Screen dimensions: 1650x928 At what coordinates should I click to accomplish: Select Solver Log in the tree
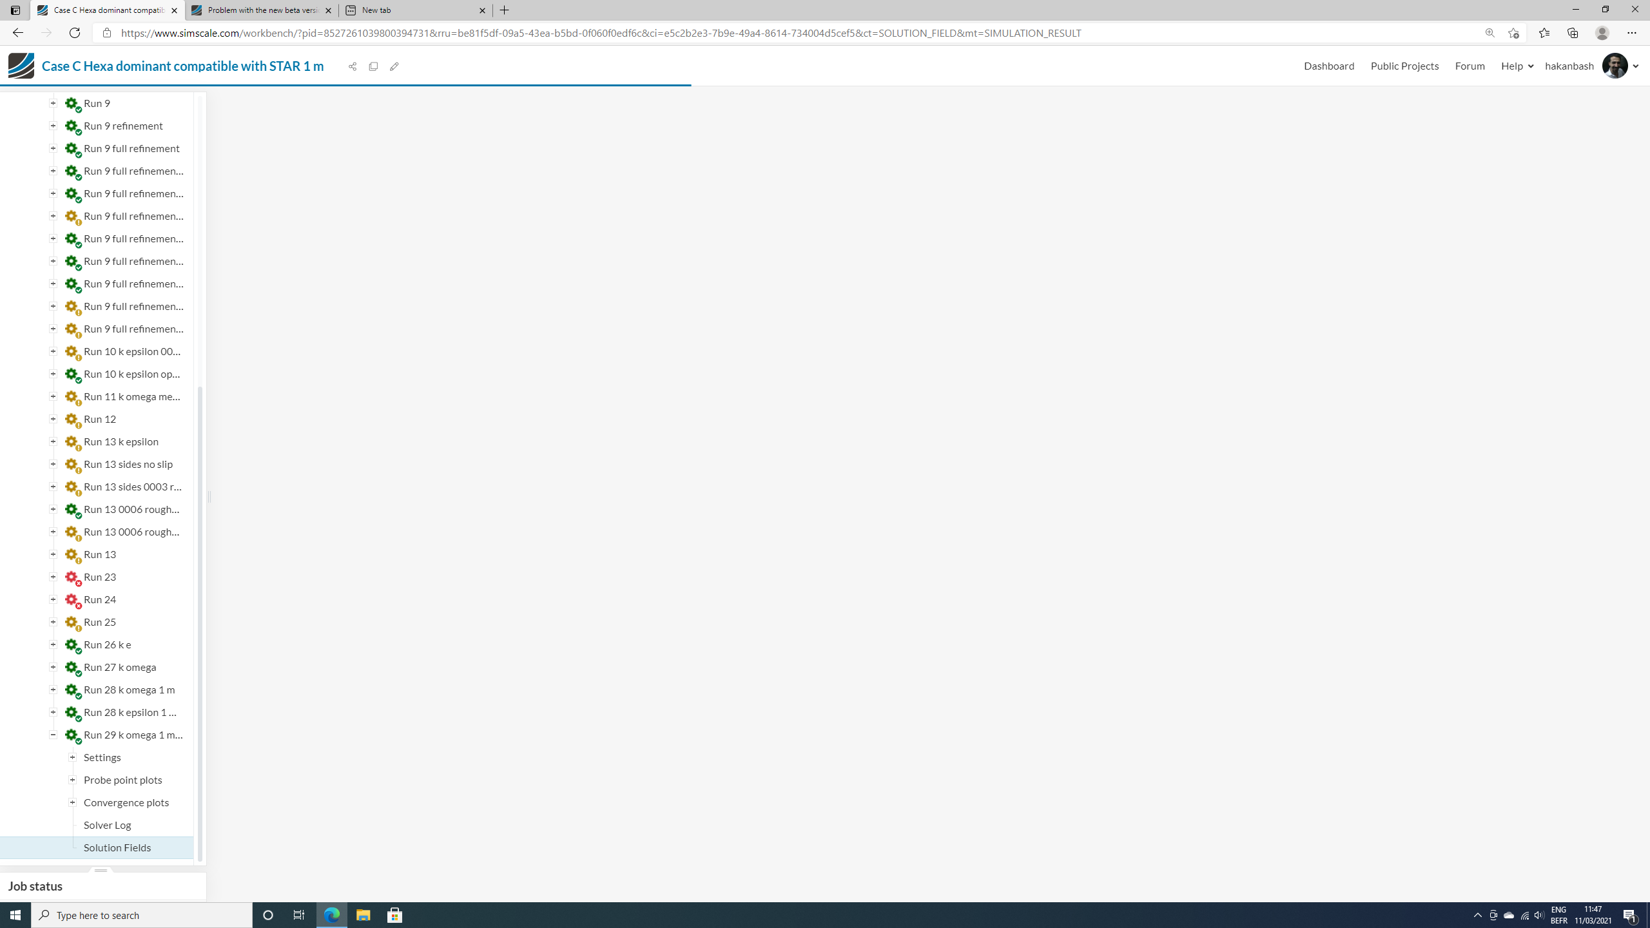coord(107,825)
